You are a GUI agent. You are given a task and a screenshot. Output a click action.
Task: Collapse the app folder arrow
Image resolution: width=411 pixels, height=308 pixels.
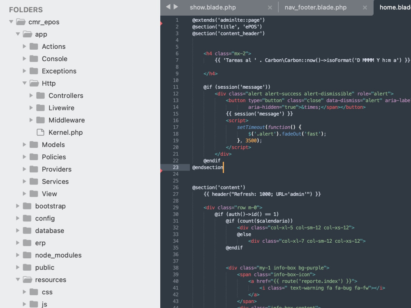[18, 34]
